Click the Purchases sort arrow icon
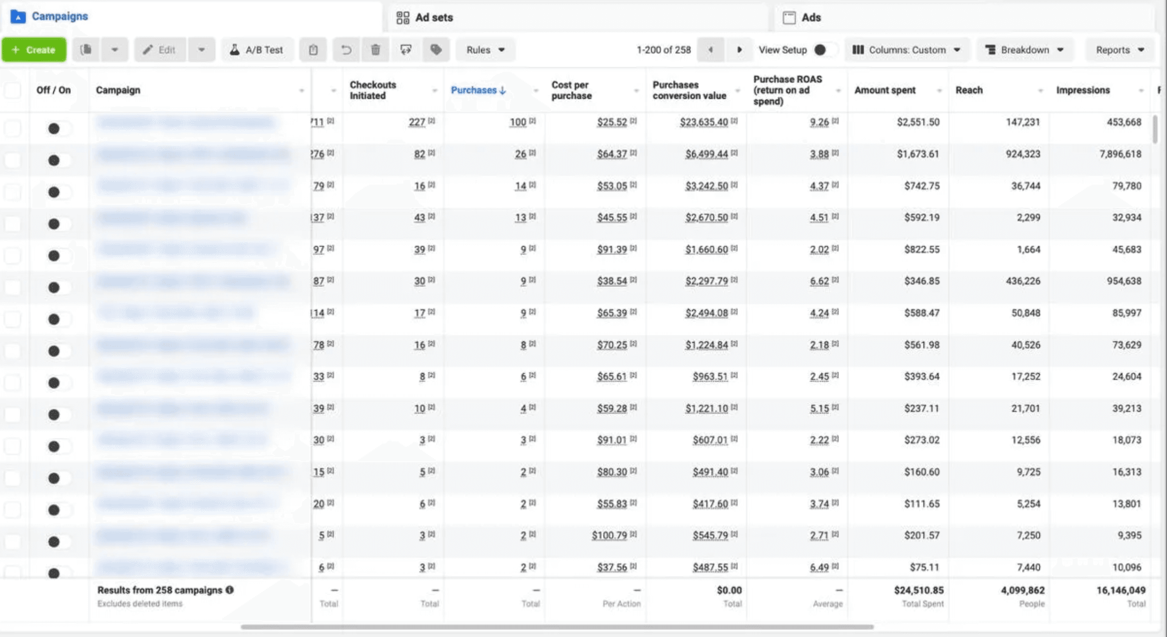This screenshot has width=1167, height=637. click(x=502, y=90)
